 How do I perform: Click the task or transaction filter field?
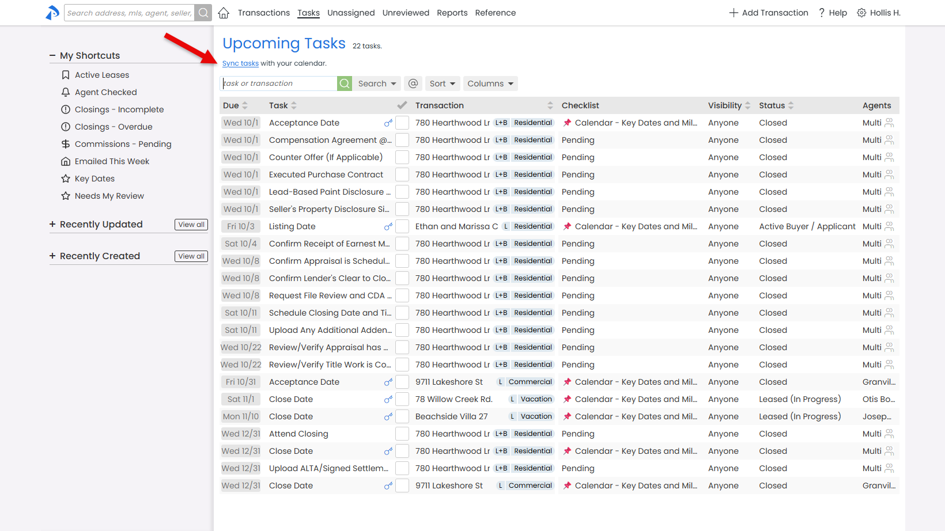click(279, 84)
